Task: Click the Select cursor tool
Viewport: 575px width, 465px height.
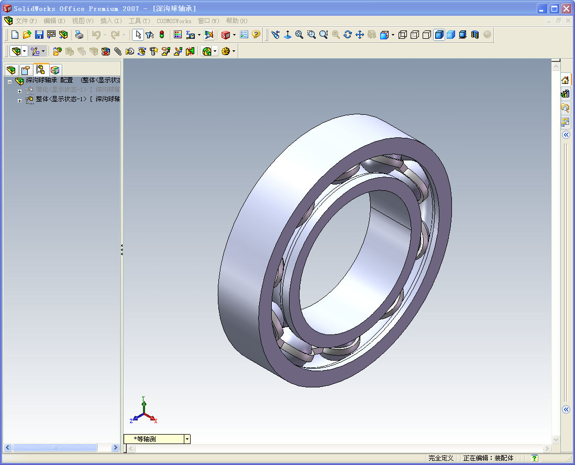Action: (x=138, y=35)
